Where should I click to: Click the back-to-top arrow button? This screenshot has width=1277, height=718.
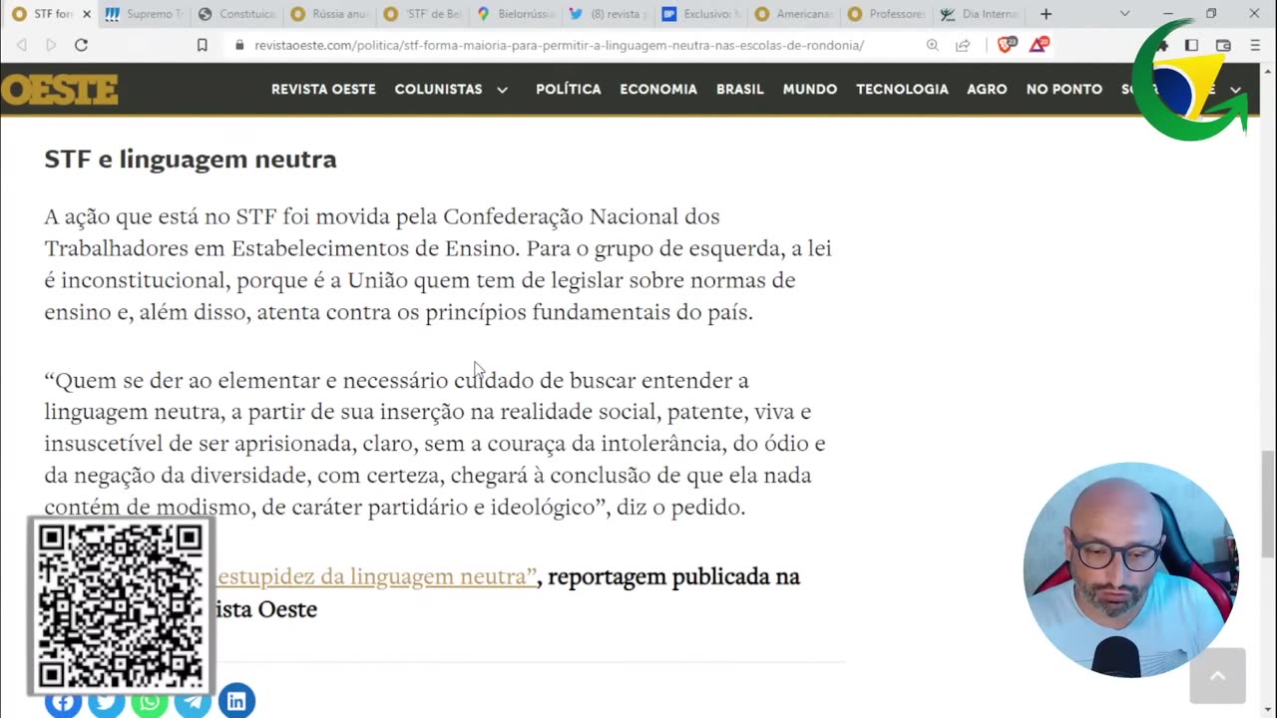tap(1217, 676)
